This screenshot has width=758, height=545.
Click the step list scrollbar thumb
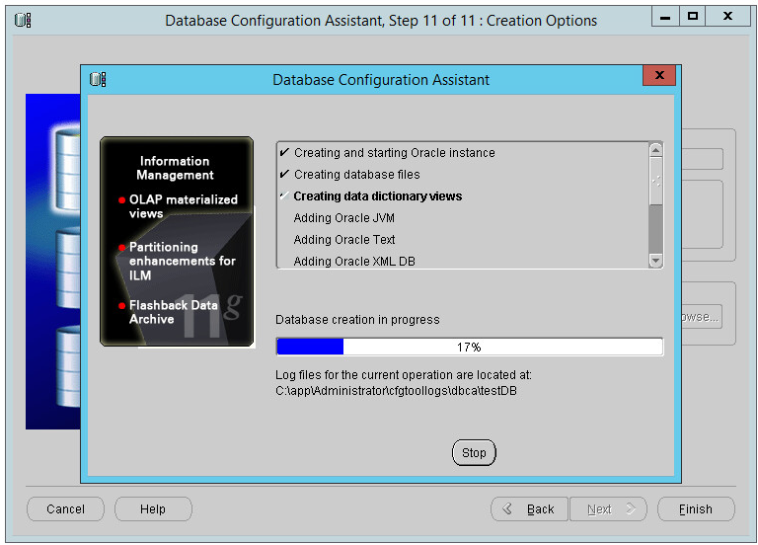[655, 181]
